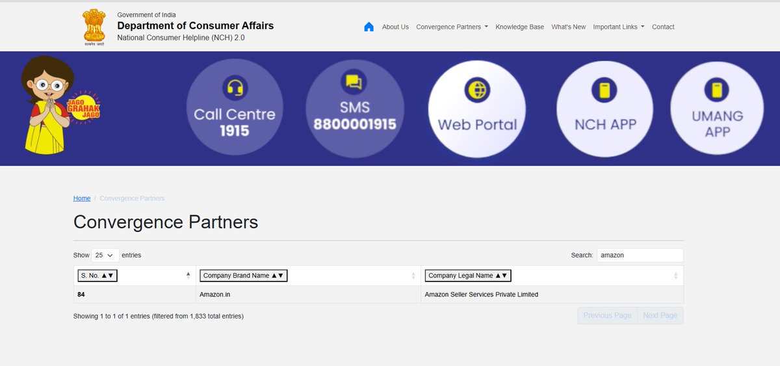The width and height of the screenshot is (780, 366).
Task: Select the Amazon.in brand name cell
Action: 308,294
